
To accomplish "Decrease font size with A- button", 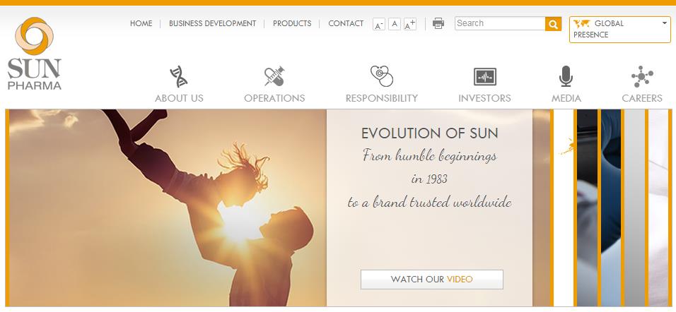I will pos(378,25).
